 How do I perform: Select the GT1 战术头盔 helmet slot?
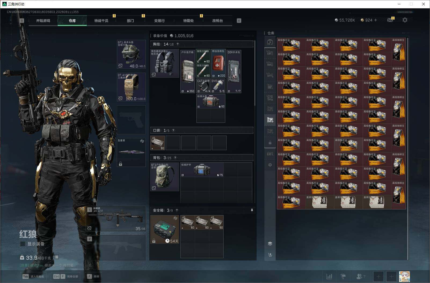131,54
